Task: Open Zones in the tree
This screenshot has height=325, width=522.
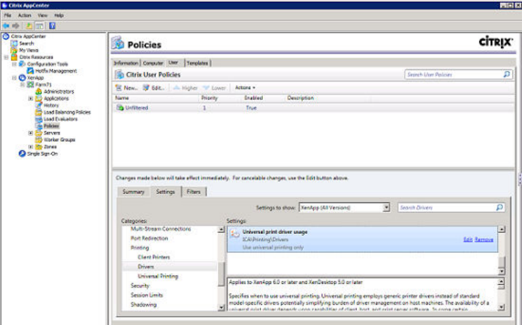Action: (51, 147)
